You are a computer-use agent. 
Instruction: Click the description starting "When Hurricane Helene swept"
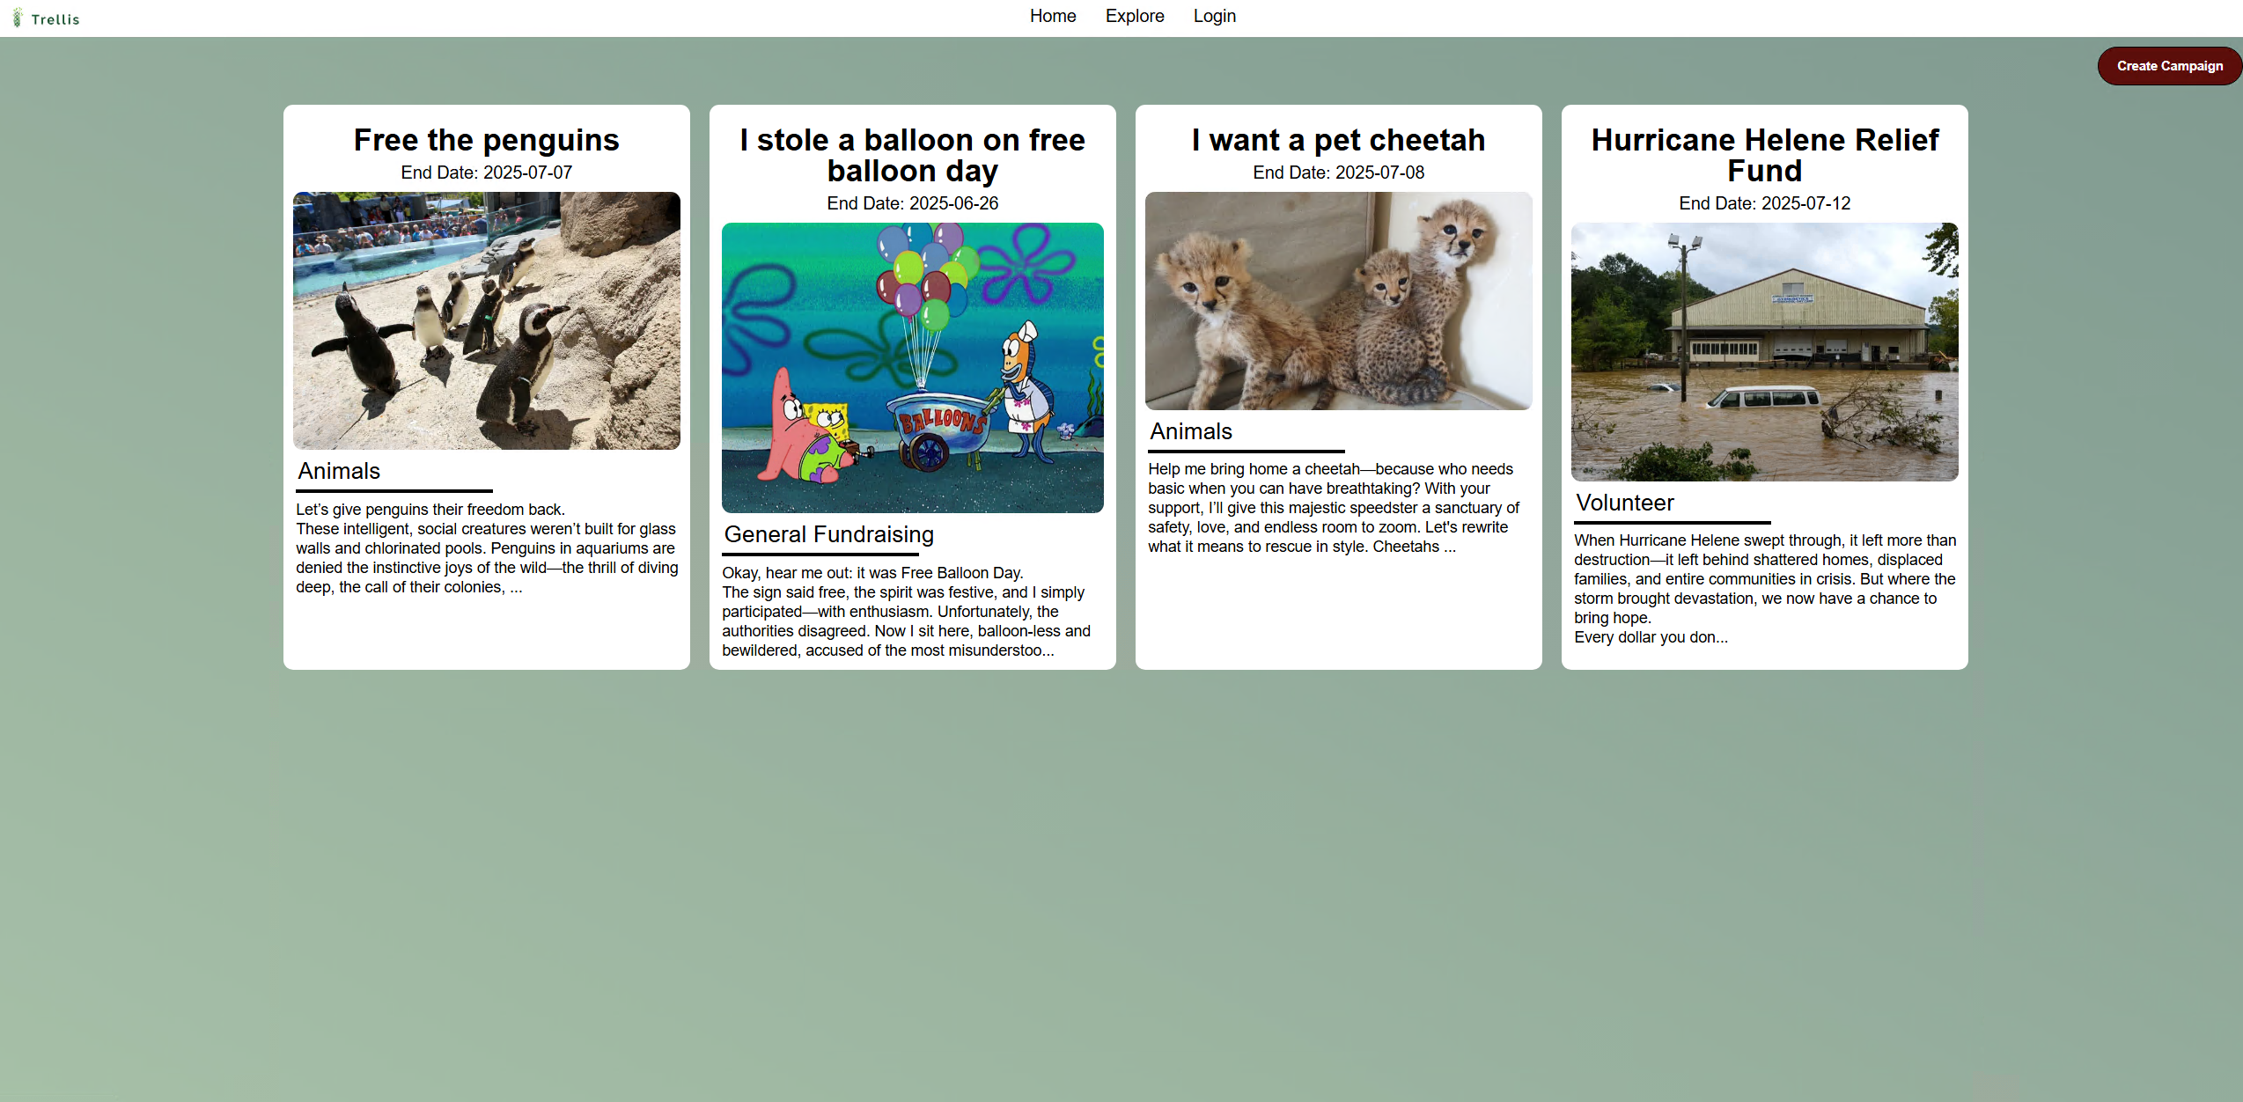(x=1765, y=589)
